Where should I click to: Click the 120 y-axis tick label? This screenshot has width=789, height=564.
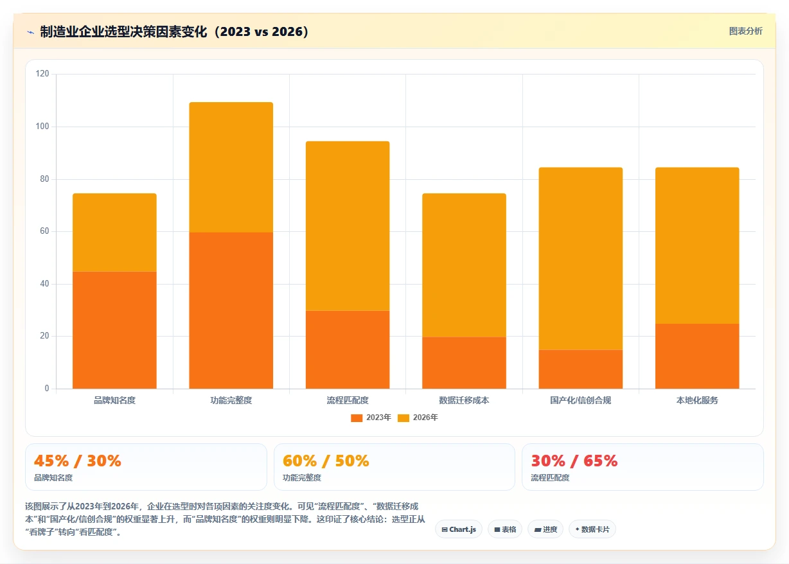tap(42, 74)
